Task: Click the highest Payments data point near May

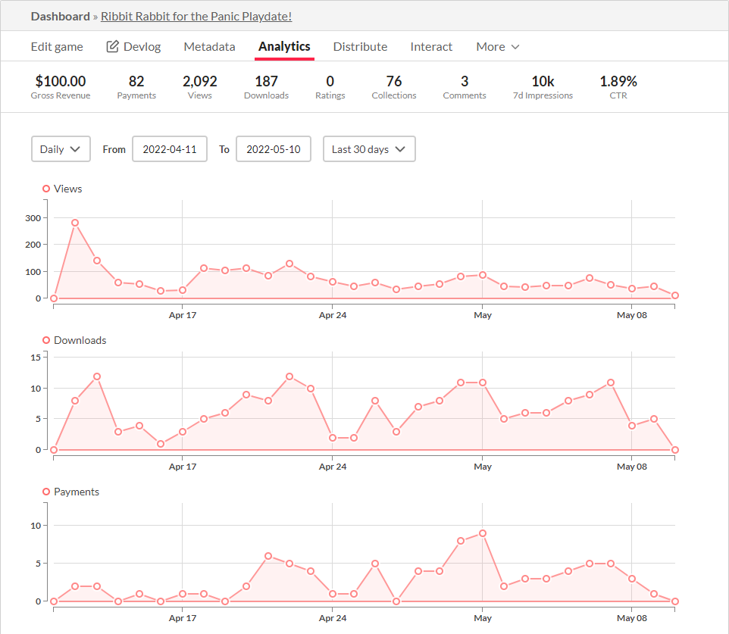Action: [x=483, y=533]
